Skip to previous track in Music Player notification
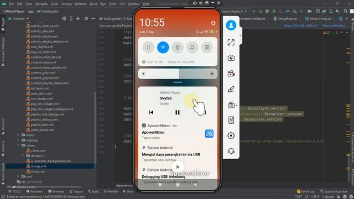 click(x=151, y=112)
